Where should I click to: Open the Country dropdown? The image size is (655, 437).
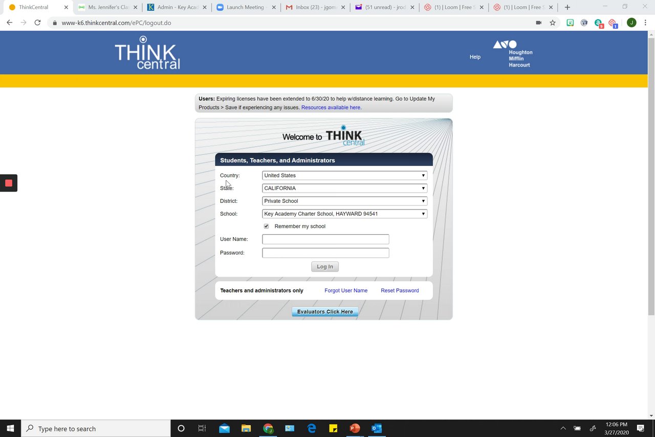click(344, 175)
